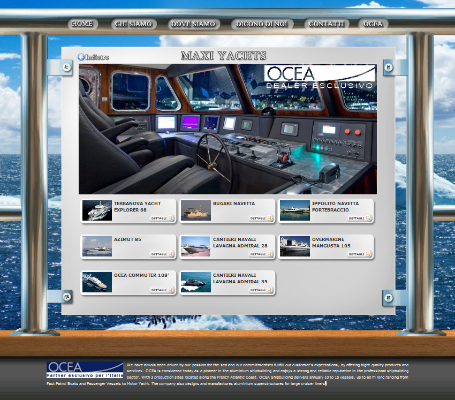Screen dimensions: 455x400
Task: Click the OCEA footer description paragraph
Action: click(227, 374)
